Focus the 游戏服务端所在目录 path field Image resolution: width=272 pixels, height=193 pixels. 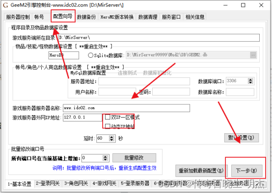[159, 38]
